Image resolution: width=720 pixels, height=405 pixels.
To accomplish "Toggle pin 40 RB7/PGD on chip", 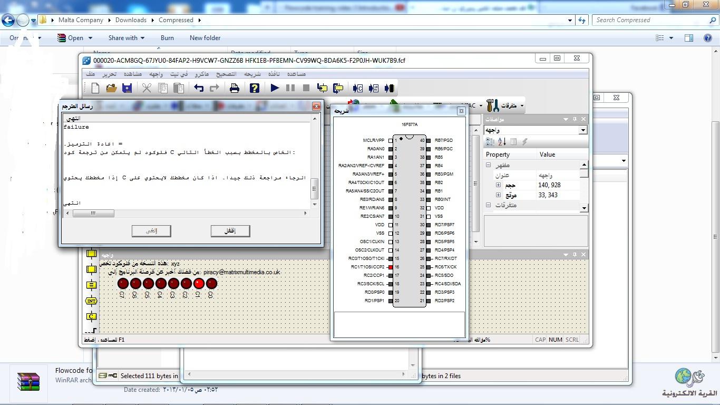I will coord(429,141).
